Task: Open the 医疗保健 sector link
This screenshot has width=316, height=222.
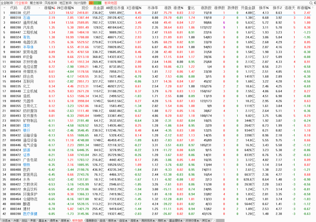Action: point(30,214)
